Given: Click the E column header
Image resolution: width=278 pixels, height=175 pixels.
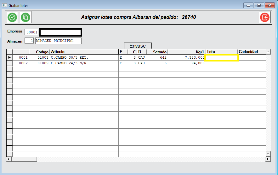Looking at the screenshot, I should [x=123, y=52].
